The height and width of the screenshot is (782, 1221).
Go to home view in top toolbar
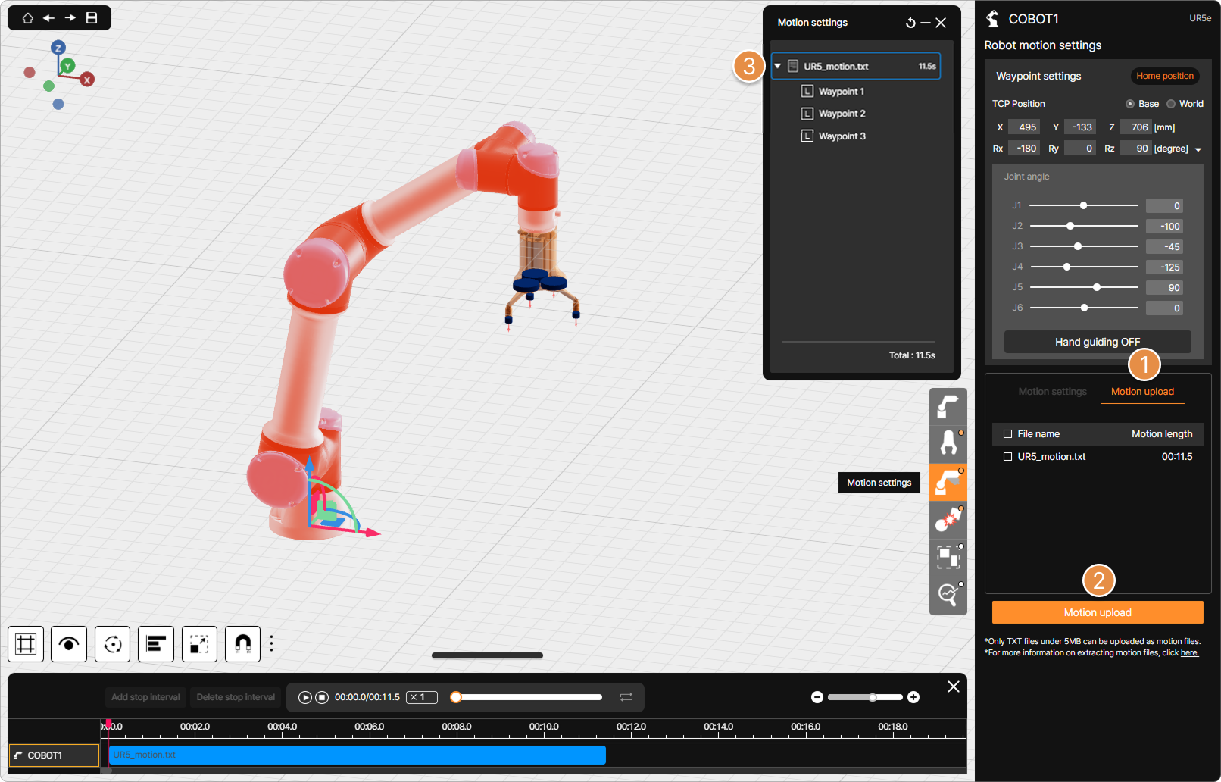[x=28, y=17]
